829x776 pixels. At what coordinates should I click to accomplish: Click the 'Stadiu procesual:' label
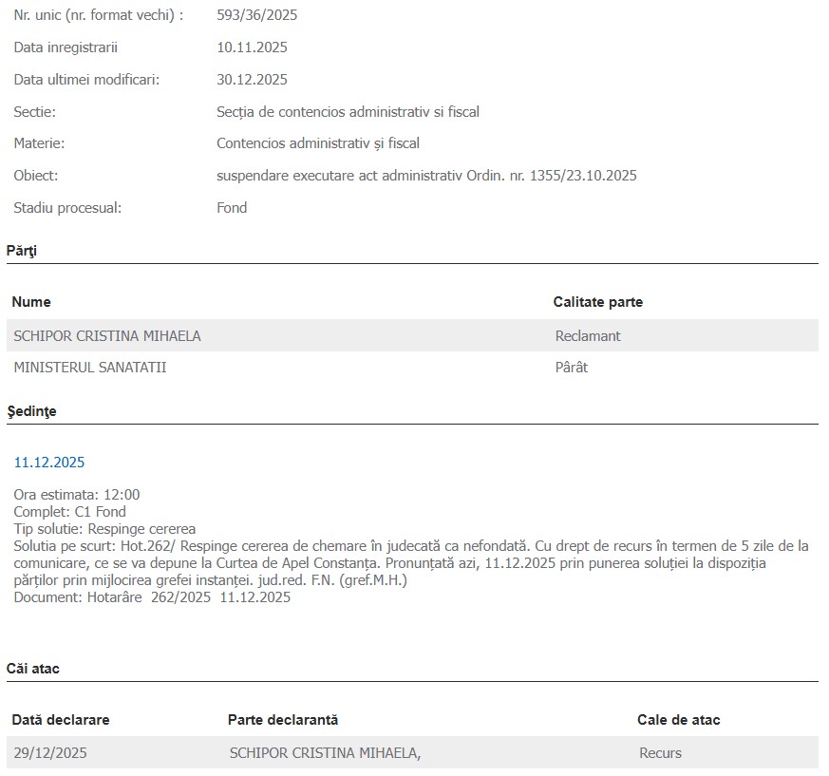pos(67,208)
